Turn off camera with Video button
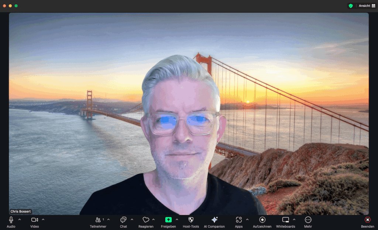The height and width of the screenshot is (230, 378). [34, 220]
